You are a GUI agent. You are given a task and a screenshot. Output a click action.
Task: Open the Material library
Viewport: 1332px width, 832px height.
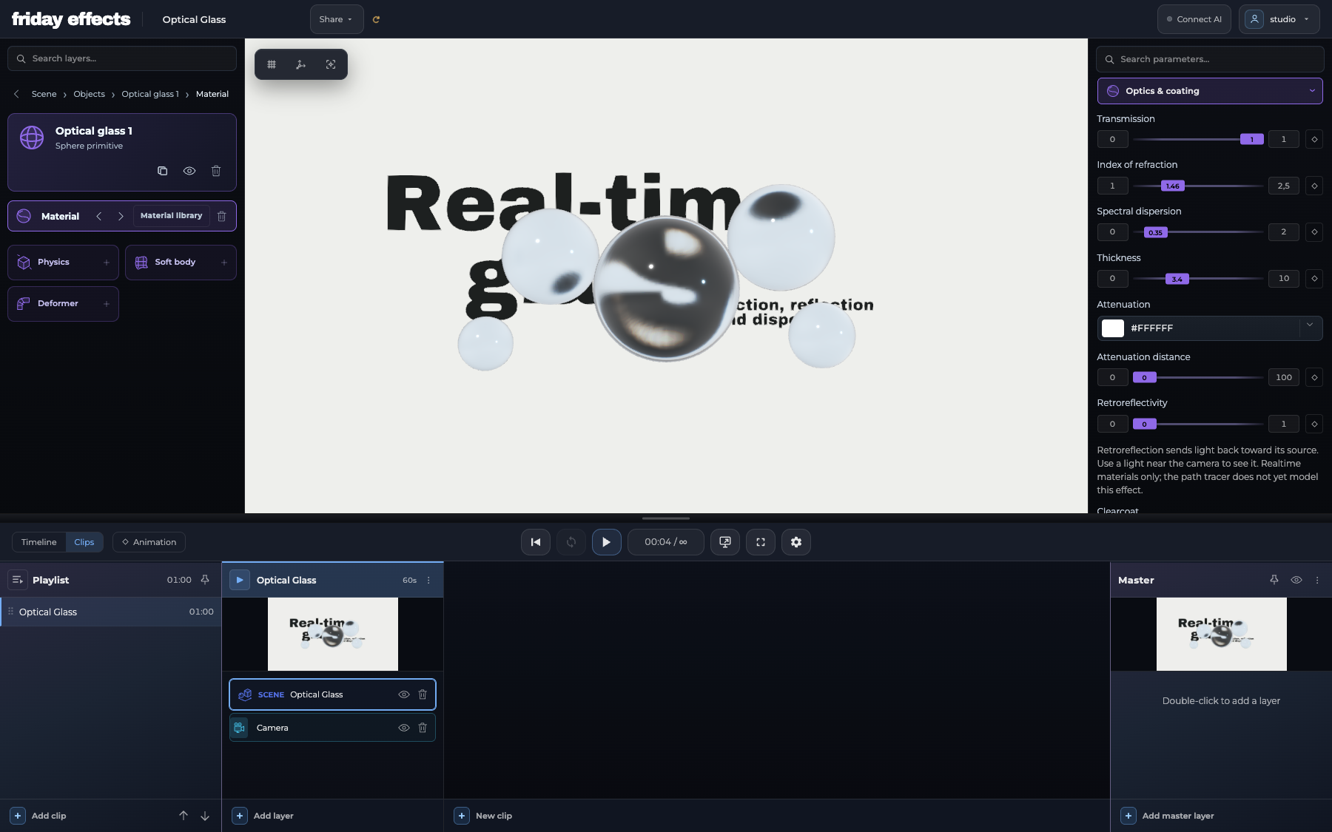coord(171,216)
